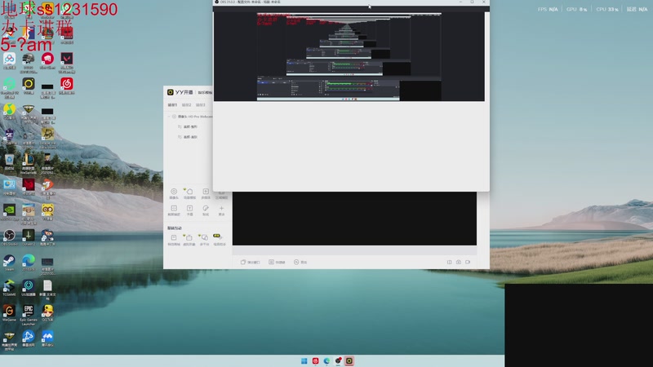Switch to scene tab 3 in YY
Viewport: 653px width, 367px height.
pos(200,105)
